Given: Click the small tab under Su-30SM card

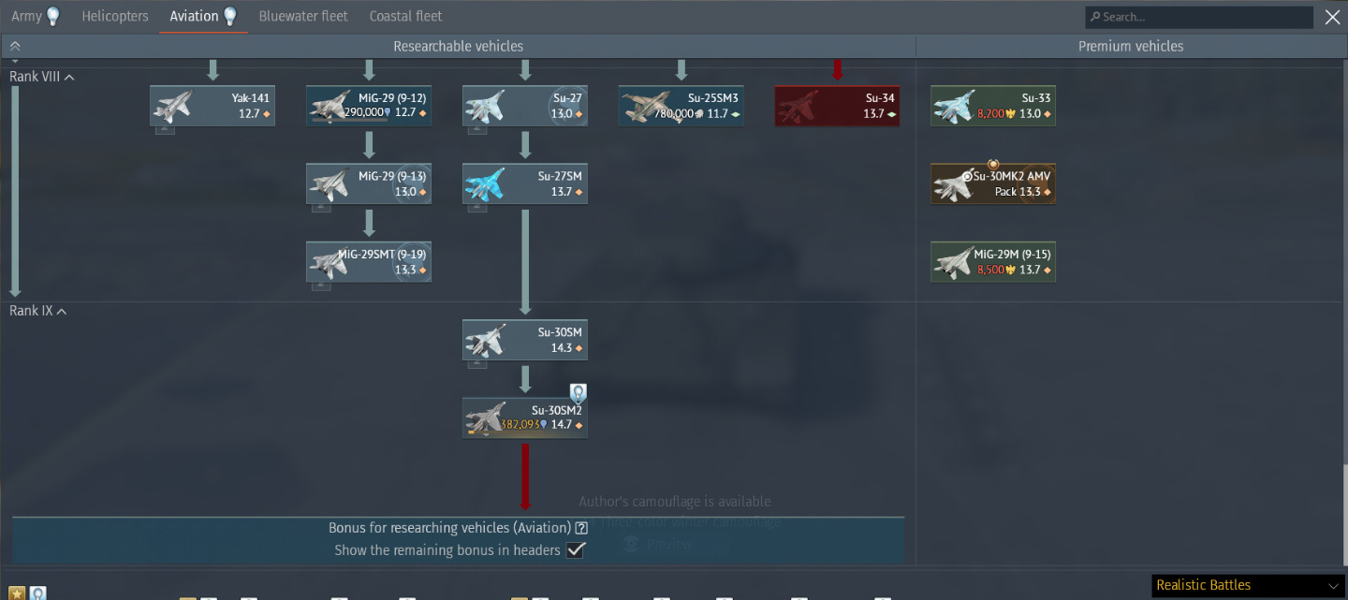Looking at the screenshot, I should coord(476,364).
